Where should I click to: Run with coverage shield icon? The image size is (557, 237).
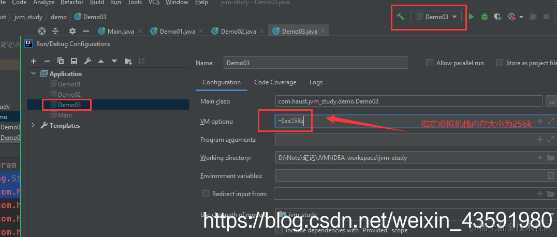pyautogui.click(x=497, y=17)
